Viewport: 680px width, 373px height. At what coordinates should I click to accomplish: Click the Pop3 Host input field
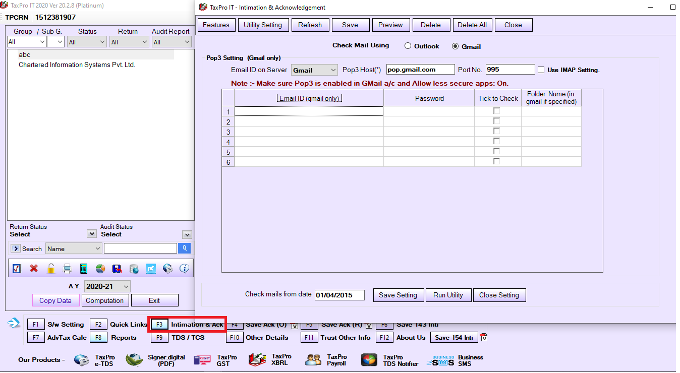421,70
